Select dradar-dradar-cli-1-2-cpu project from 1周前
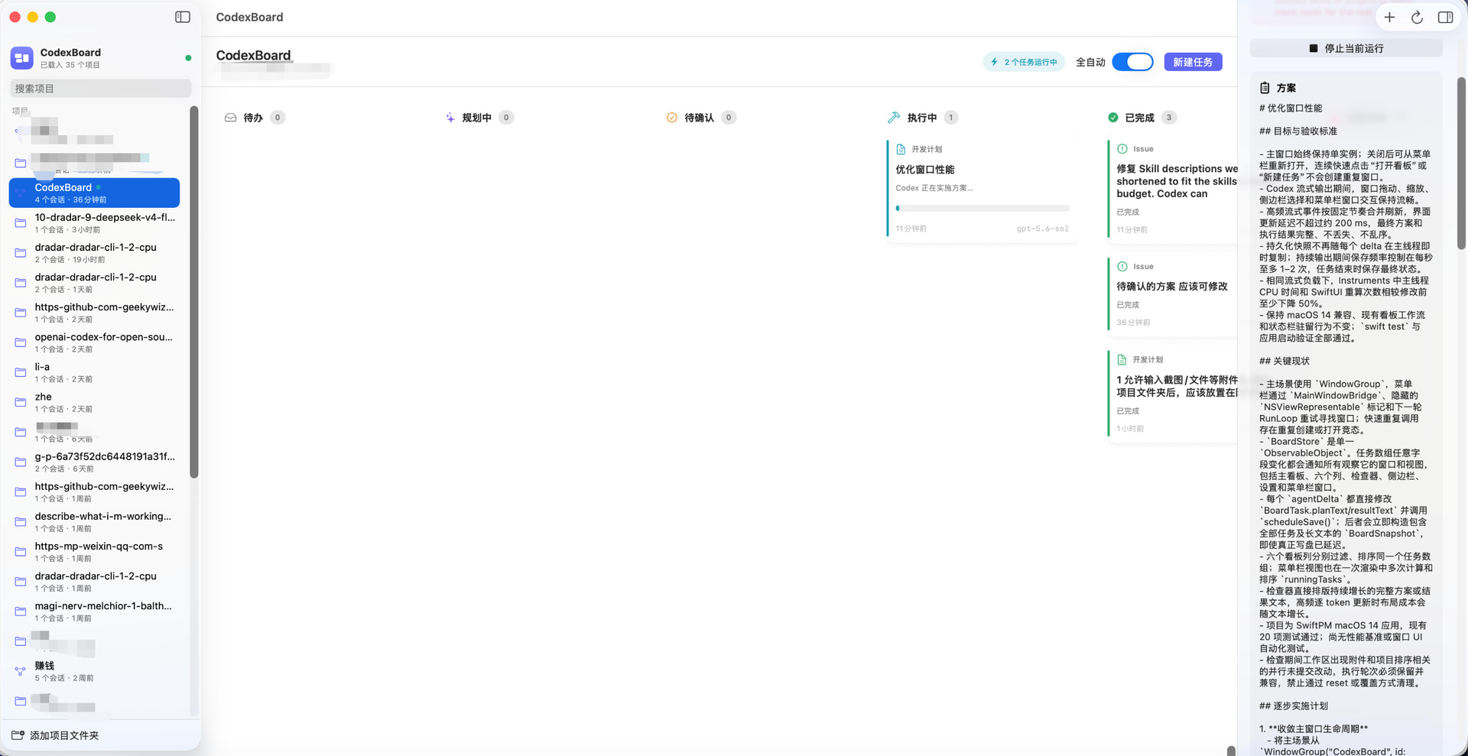The width and height of the screenshot is (1468, 756). pos(96,582)
